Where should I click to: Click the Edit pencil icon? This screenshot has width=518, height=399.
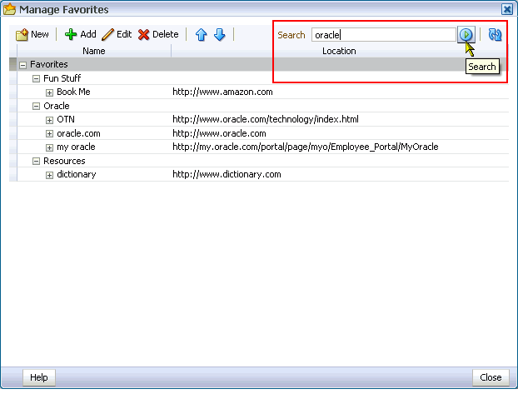107,34
